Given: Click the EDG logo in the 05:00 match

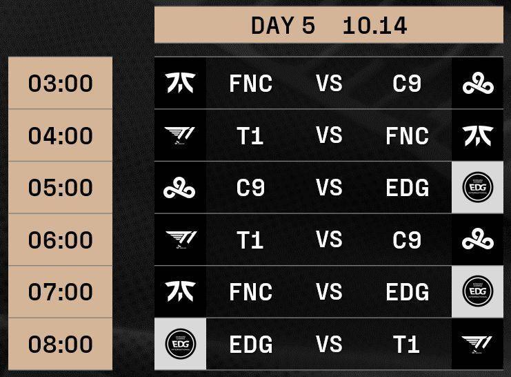Looking at the screenshot, I should 478,187.
